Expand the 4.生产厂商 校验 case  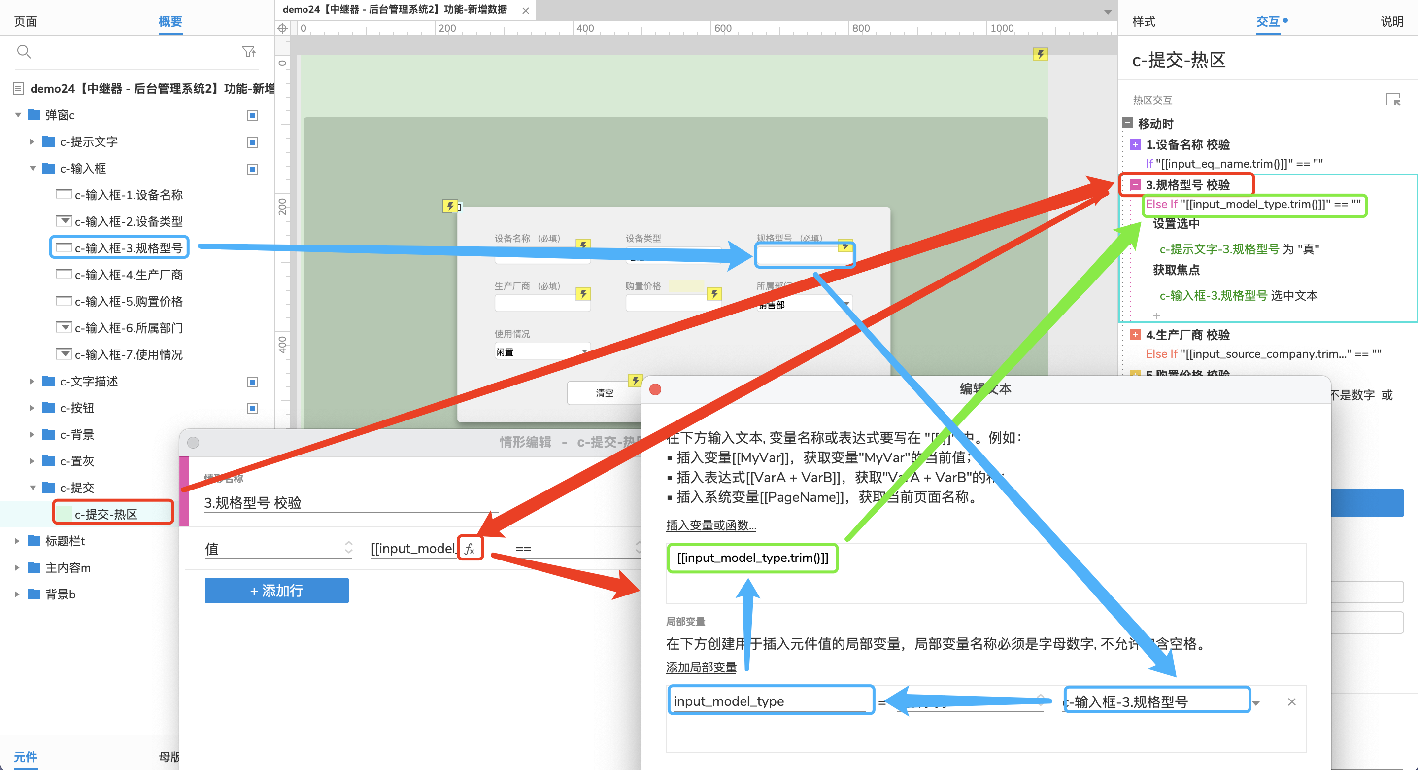1135,335
